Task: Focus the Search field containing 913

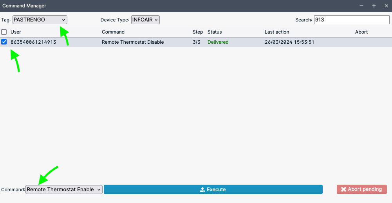Action: (x=351, y=20)
